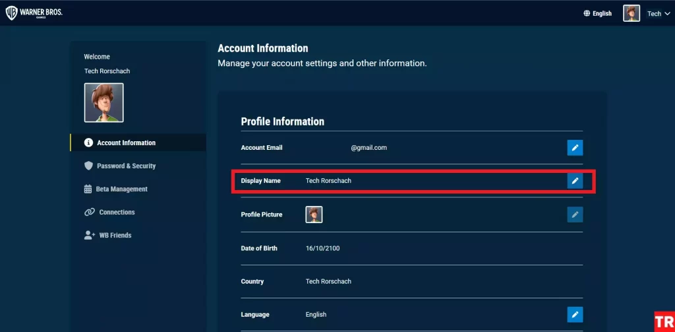Edit the Profile Picture with pencil icon
The height and width of the screenshot is (332, 675).
[x=575, y=215]
